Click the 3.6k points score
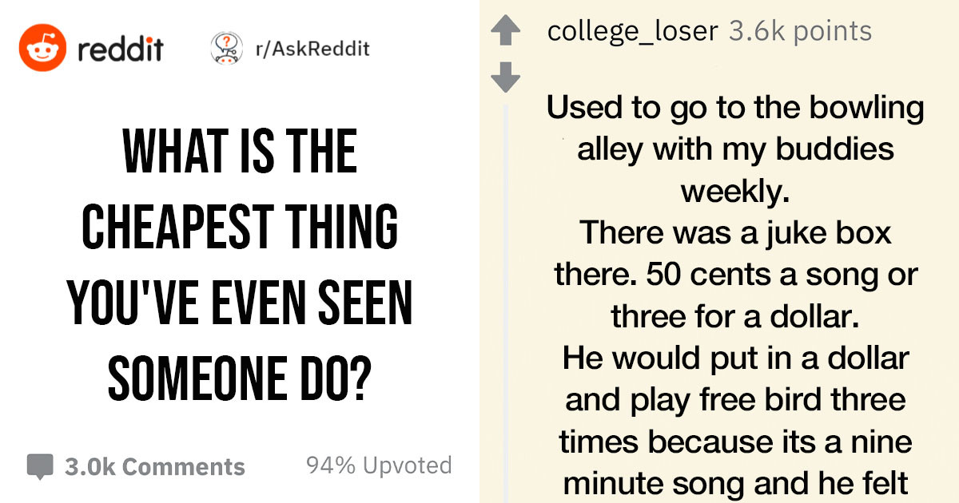Screen dimensions: 959x503 click(800, 31)
